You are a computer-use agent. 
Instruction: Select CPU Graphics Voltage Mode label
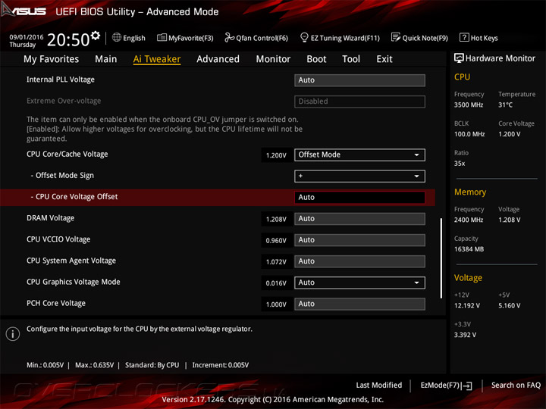74,282
